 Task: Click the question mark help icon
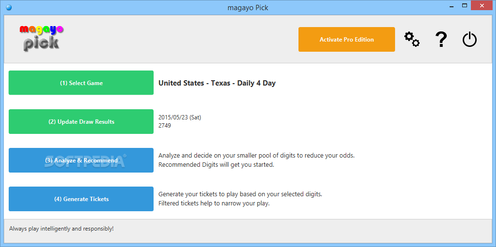440,39
